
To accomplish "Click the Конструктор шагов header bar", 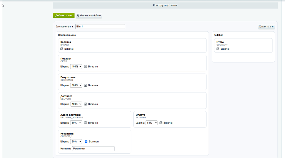I will click(x=165, y=5).
